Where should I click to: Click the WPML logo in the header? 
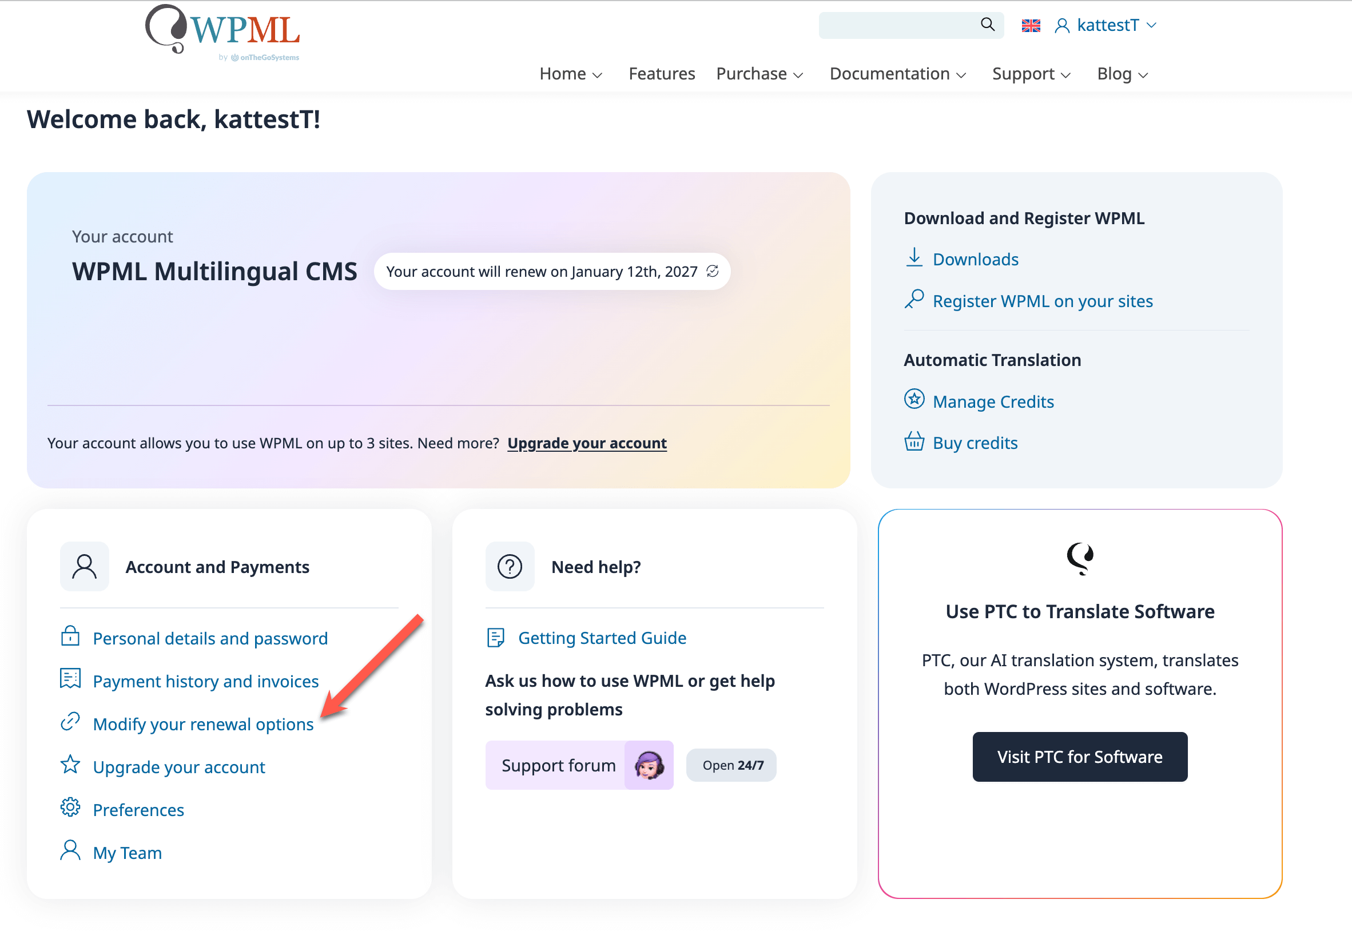222,32
